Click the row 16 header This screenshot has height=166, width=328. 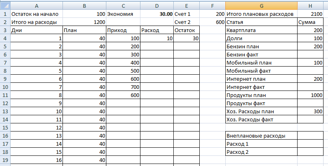click(x=4, y=136)
